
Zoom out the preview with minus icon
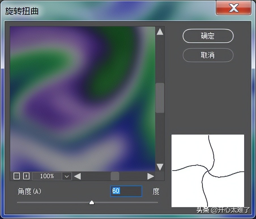point(17,176)
